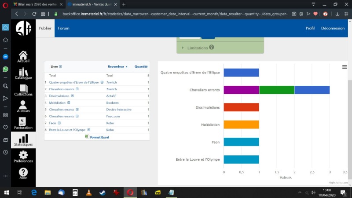
Task: Open the Collections sidebar icon
Action: [x=23, y=90]
